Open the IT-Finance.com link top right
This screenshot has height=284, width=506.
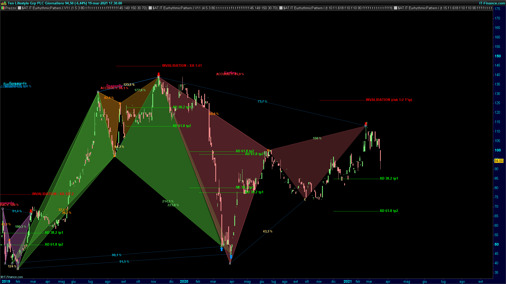point(492,3)
